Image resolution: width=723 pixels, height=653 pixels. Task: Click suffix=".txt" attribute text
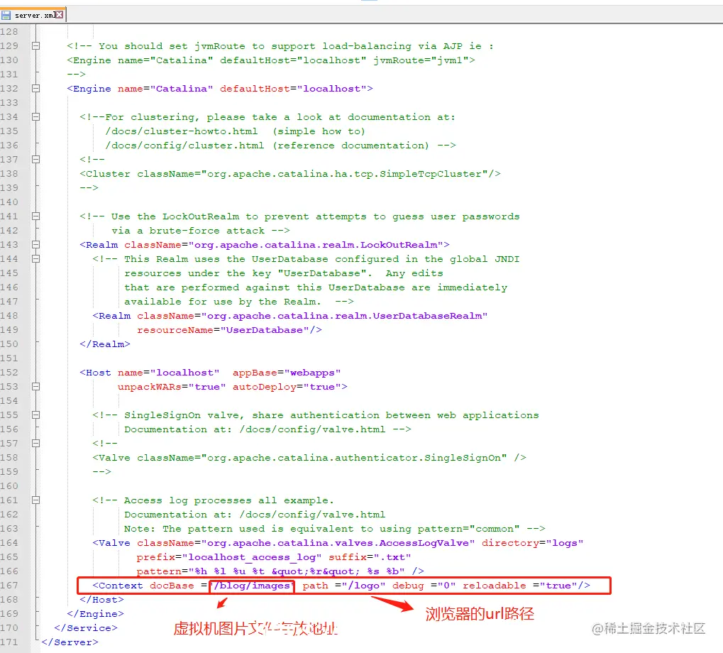click(x=370, y=558)
